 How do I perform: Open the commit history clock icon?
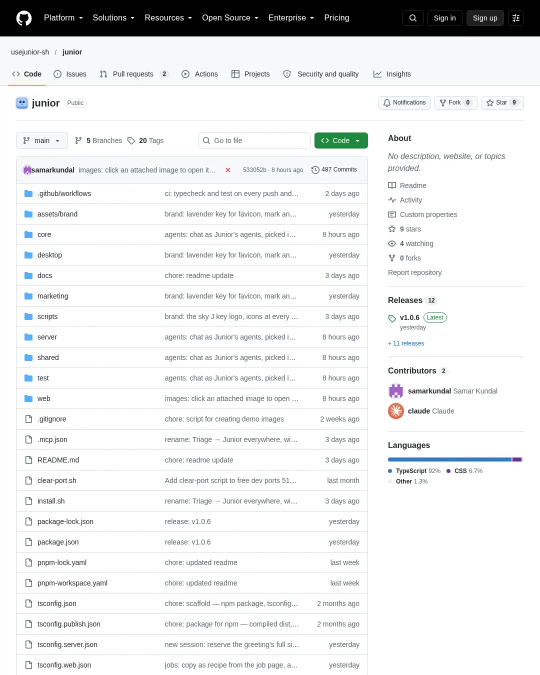tap(315, 170)
